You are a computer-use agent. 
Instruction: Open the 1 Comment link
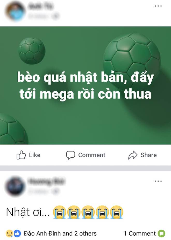point(140,234)
